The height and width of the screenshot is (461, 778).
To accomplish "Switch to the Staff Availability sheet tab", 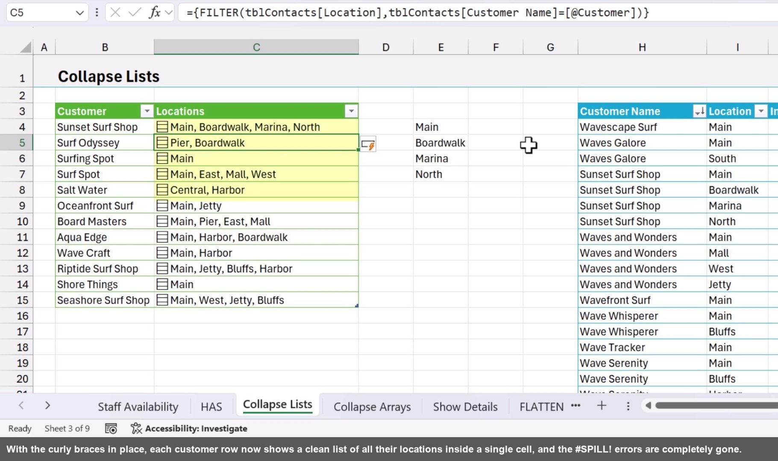I will coord(138,407).
